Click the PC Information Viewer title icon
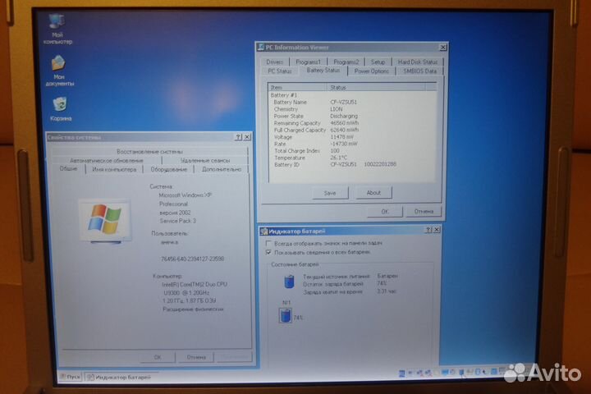Viewport: 591px width, 394px height. tap(260, 47)
